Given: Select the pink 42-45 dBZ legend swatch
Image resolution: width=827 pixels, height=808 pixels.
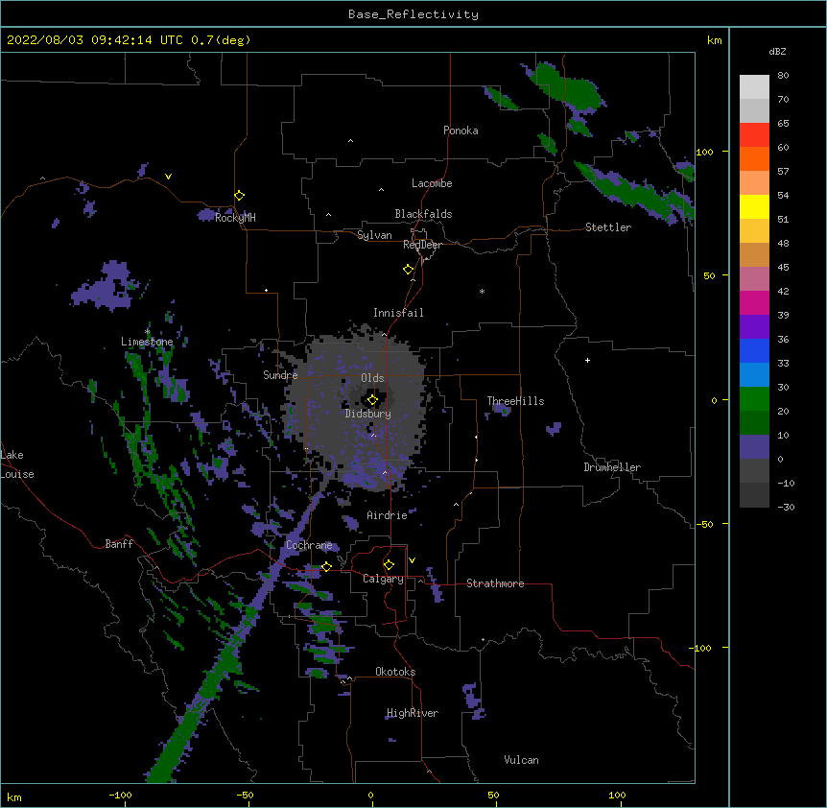Looking at the screenshot, I should click(x=754, y=279).
